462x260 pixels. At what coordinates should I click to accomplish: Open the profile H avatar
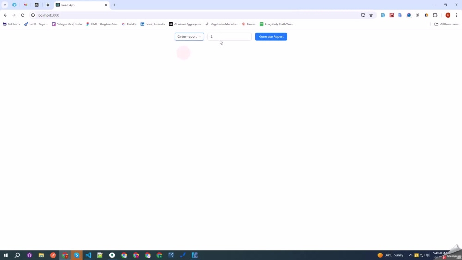point(448,15)
